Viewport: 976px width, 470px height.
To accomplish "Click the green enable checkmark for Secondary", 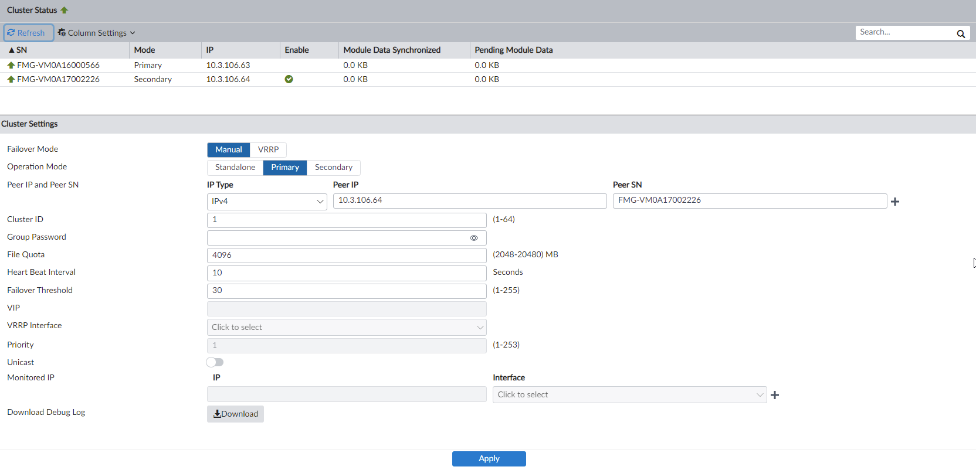I will (x=289, y=79).
